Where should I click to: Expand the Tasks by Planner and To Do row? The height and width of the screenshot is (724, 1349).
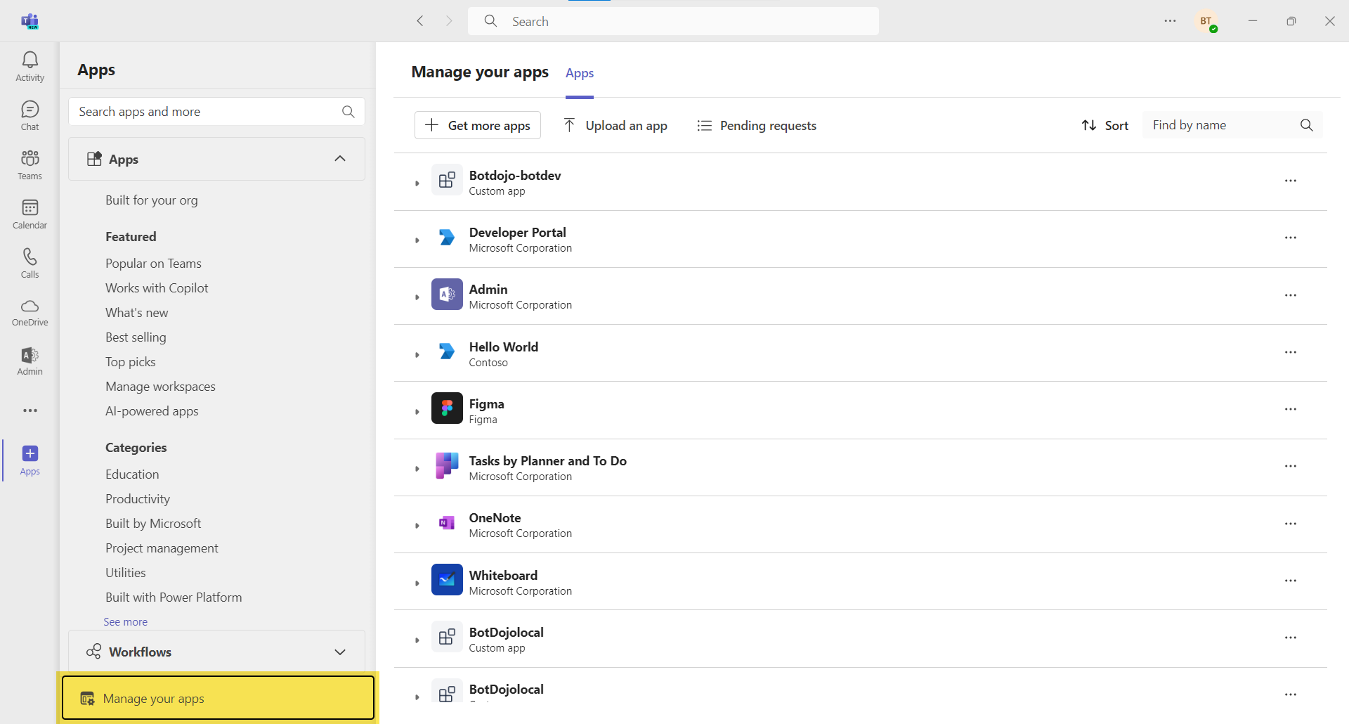(417, 469)
